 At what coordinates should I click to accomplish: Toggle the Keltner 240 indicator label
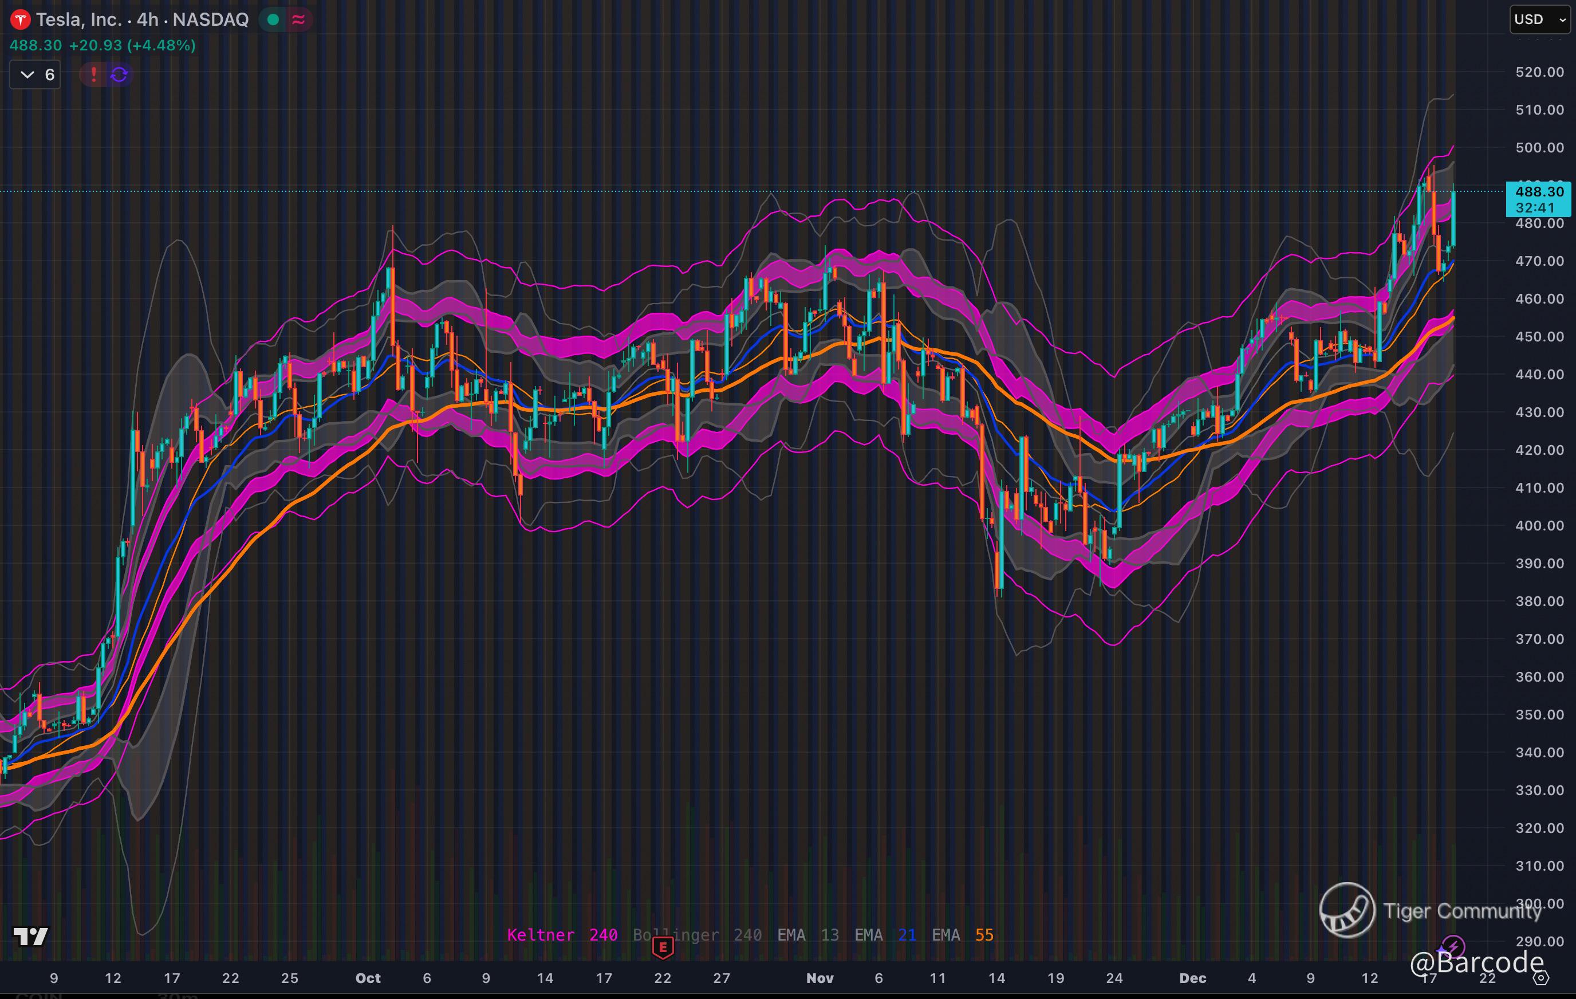click(562, 935)
